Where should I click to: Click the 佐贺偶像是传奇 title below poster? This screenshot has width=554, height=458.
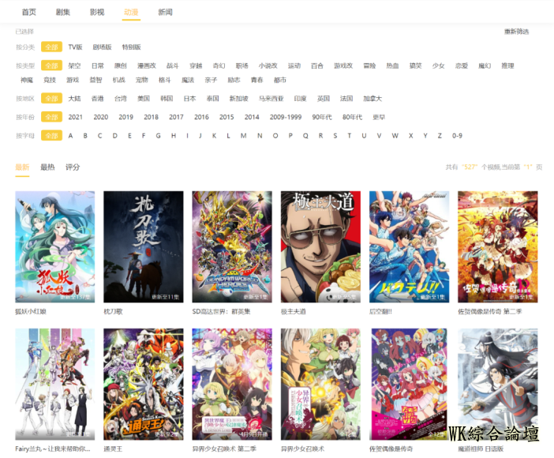[391, 449]
